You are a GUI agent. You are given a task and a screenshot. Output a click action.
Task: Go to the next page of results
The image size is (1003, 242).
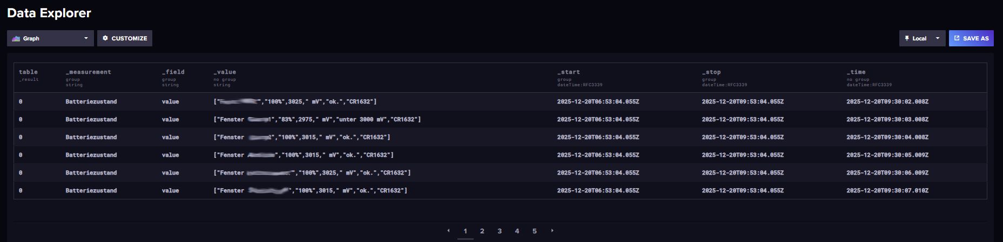coord(552,231)
